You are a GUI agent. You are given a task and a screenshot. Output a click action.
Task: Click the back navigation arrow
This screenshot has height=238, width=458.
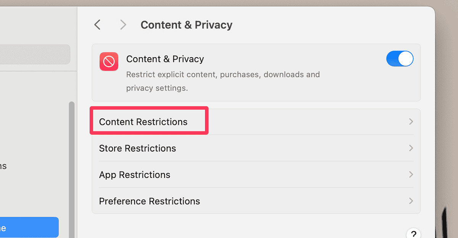pos(97,24)
